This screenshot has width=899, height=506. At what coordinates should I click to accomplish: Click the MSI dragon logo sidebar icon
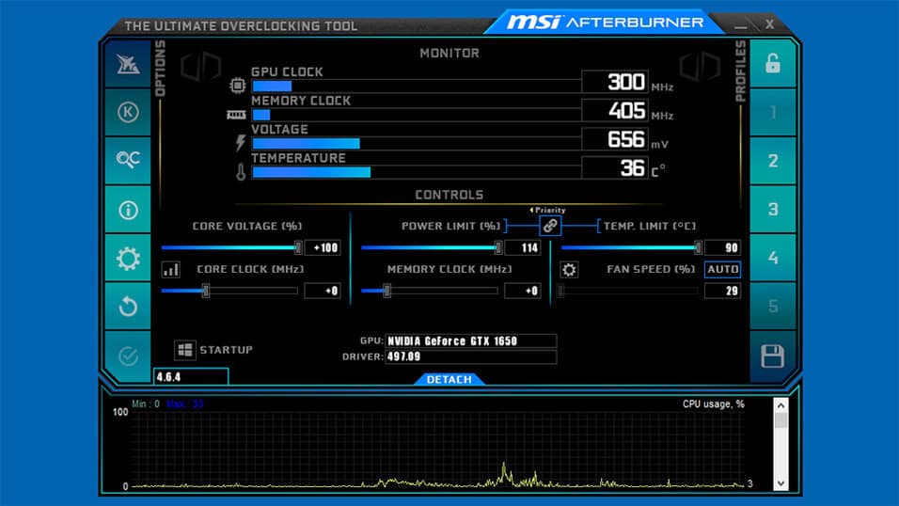click(127, 64)
